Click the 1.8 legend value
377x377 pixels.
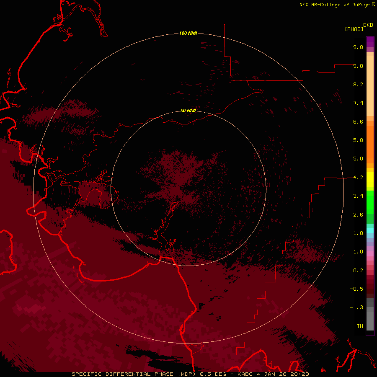(358, 233)
